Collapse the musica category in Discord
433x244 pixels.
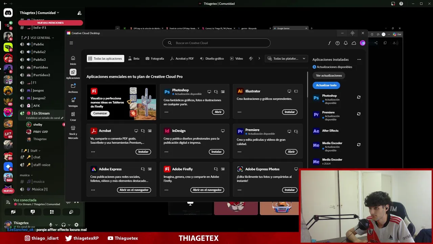26,175
